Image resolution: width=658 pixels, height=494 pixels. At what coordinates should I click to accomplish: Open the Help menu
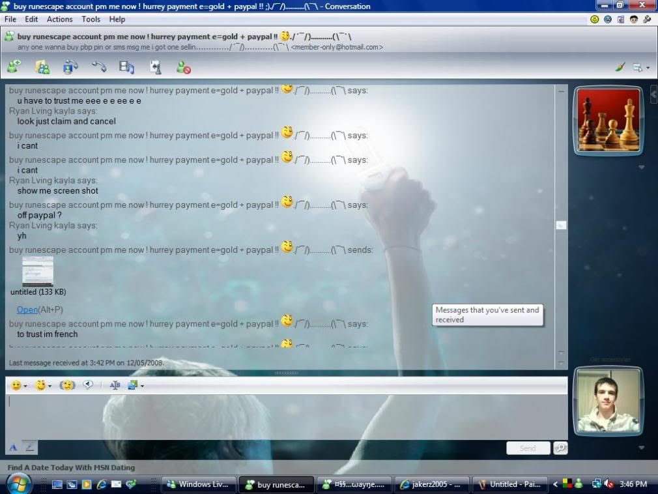tap(117, 20)
